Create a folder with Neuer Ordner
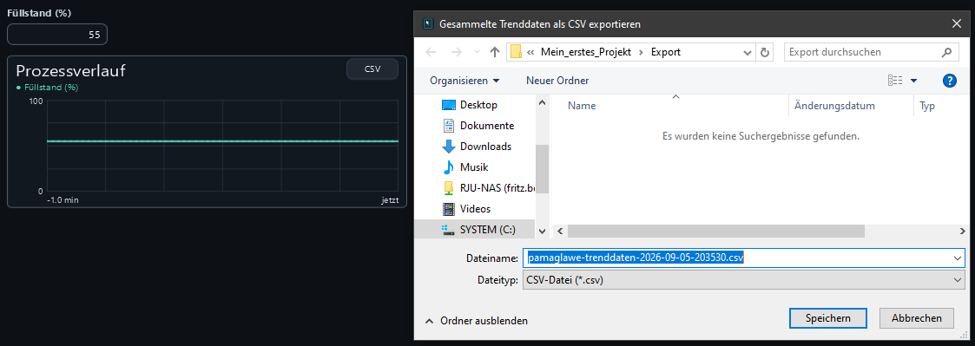The image size is (975, 346). tap(557, 81)
